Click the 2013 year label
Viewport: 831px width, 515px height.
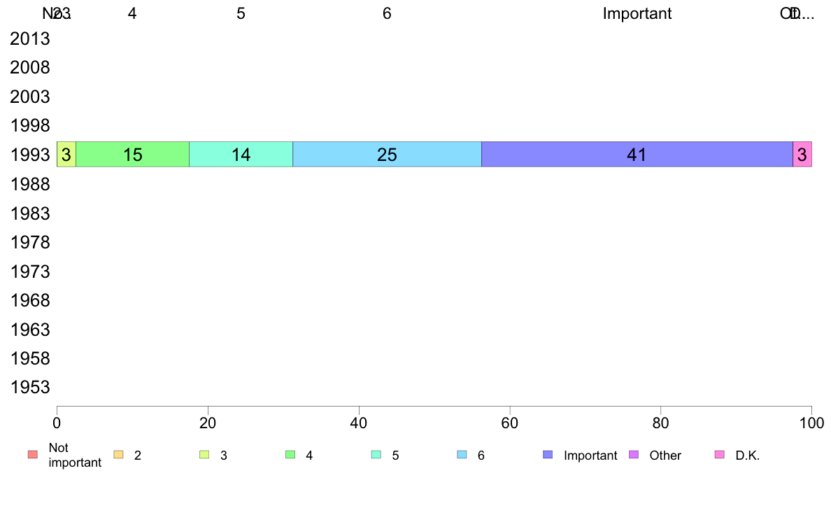(30, 38)
